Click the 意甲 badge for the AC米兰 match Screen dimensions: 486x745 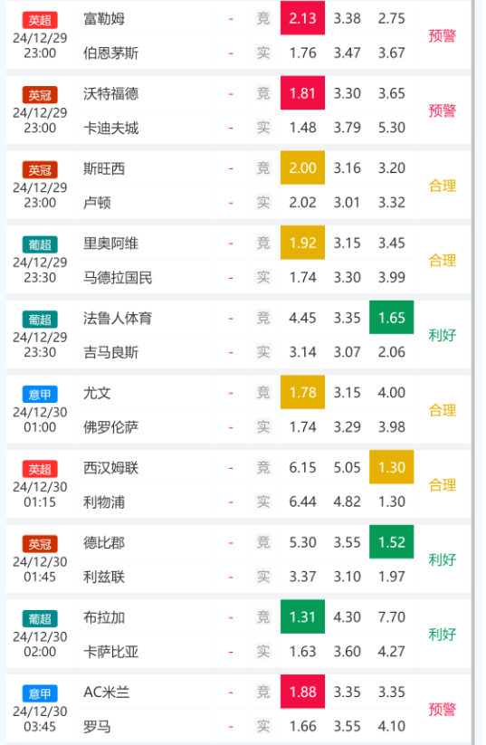click(40, 693)
